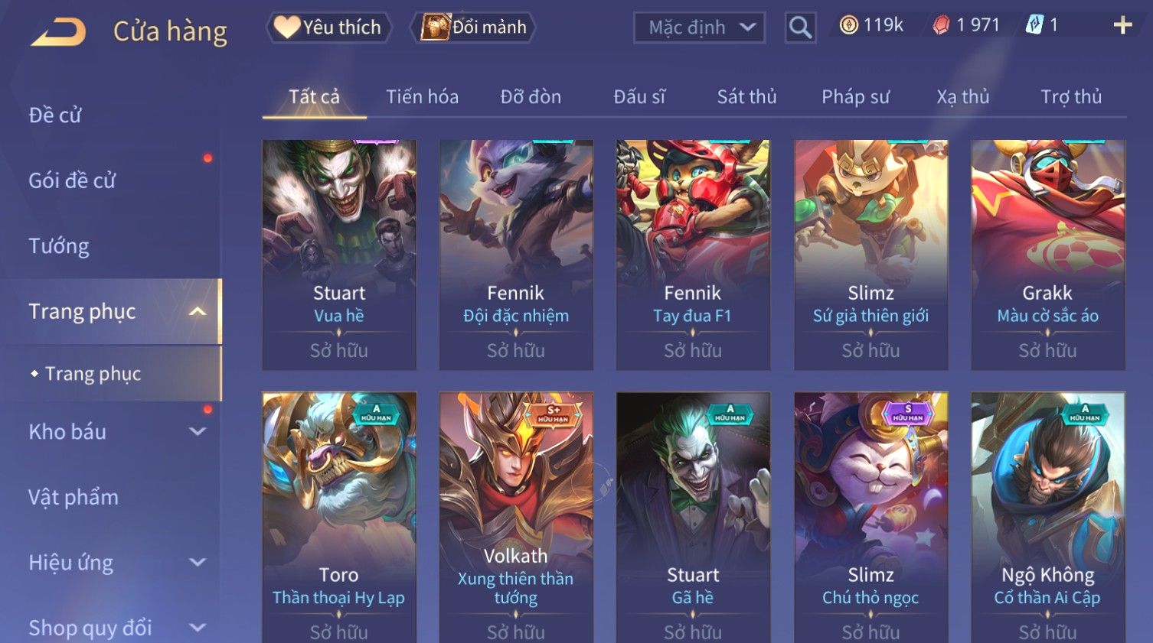Switch to the Pháp sư tab
Image resolution: width=1153 pixels, height=643 pixels.
point(855,97)
